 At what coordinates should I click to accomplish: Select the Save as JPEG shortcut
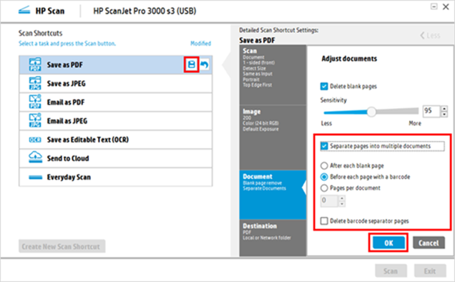(x=115, y=84)
